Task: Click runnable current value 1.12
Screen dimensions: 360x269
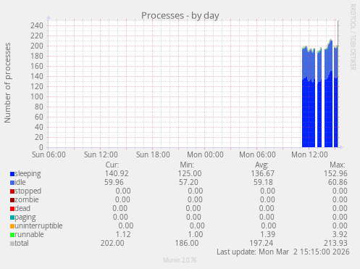Action: coord(123,234)
